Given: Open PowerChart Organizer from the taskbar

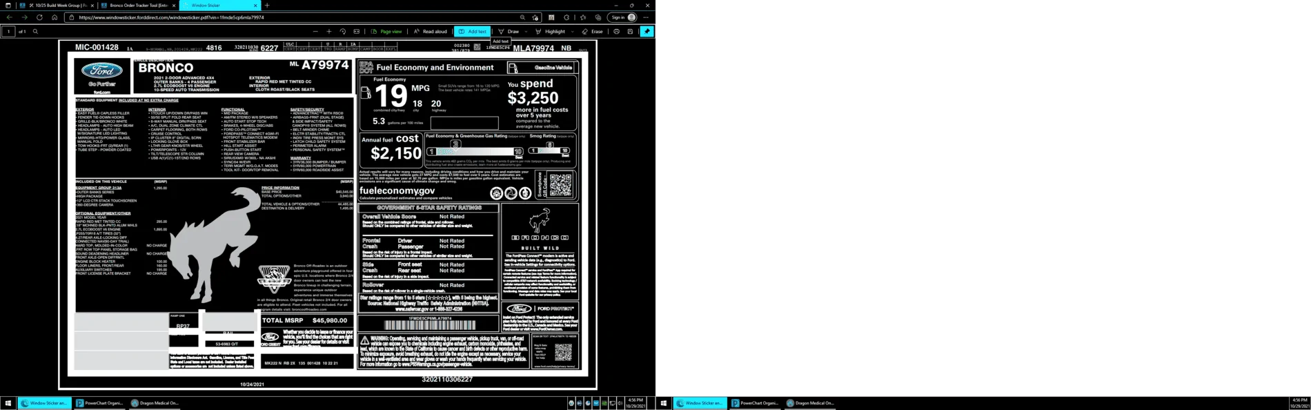Looking at the screenshot, I should (x=99, y=403).
